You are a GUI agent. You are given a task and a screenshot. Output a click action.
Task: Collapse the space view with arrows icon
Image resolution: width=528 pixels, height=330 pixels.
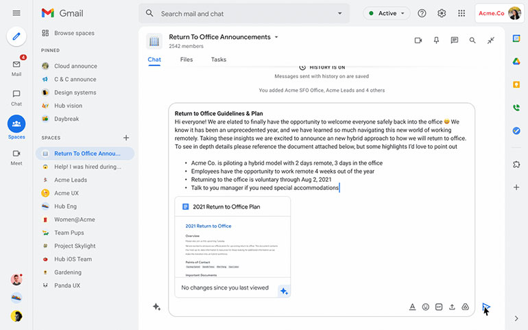click(490, 40)
